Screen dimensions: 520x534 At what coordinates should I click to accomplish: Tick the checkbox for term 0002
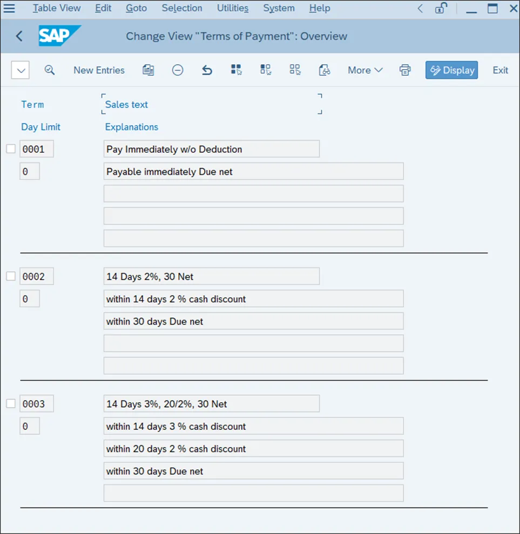tap(11, 276)
